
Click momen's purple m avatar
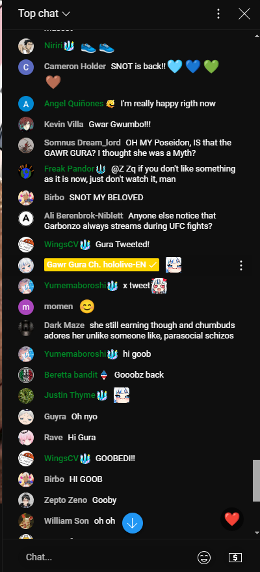coord(26,307)
